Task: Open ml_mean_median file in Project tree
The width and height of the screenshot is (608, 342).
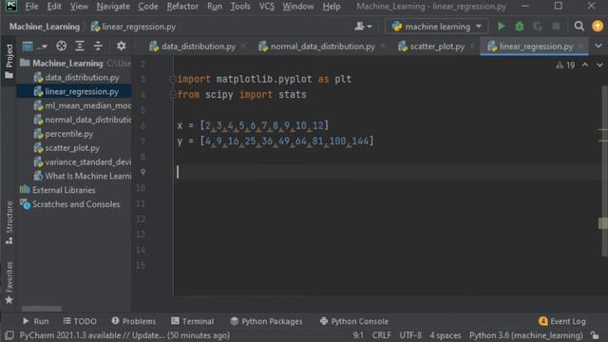Action: pos(83,105)
